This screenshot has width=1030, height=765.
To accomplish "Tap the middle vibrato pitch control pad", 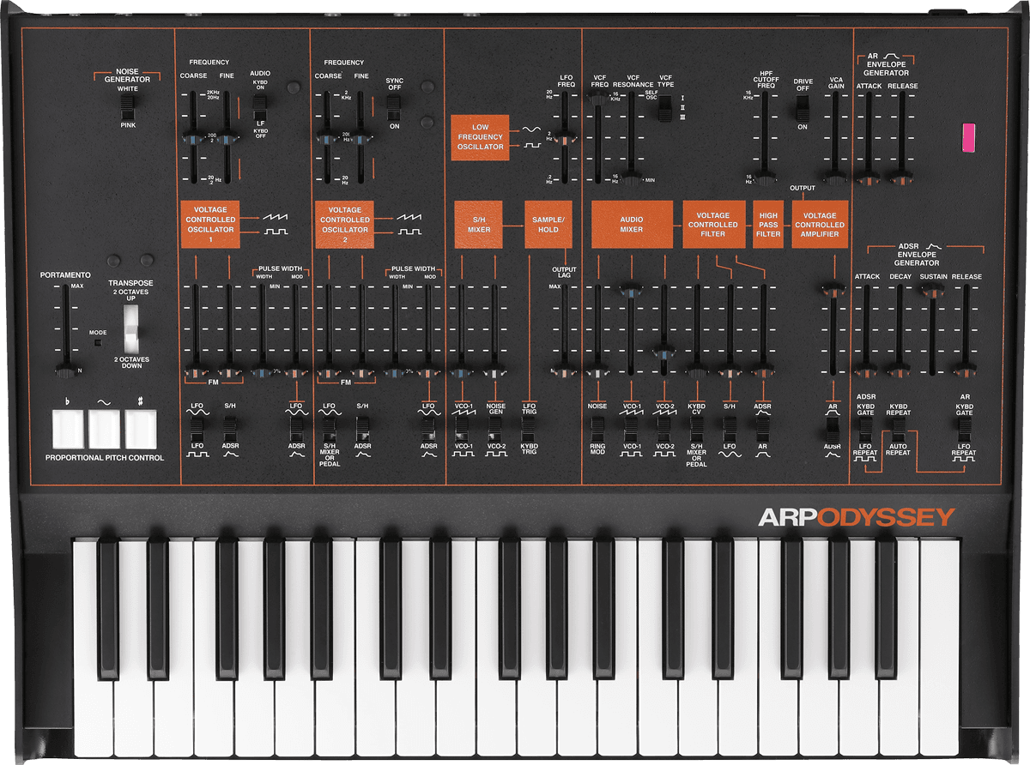I will pyautogui.click(x=105, y=429).
